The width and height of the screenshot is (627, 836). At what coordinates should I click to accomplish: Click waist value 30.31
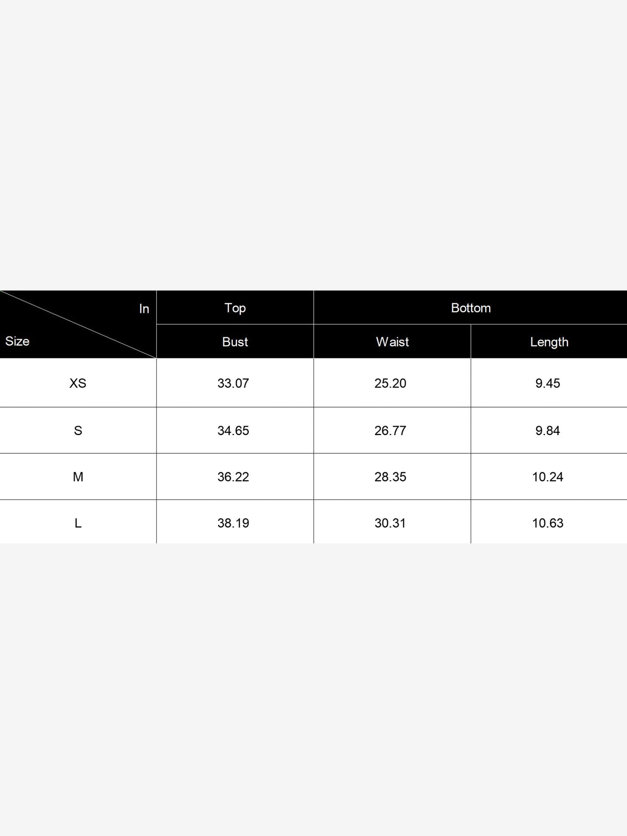[391, 523]
